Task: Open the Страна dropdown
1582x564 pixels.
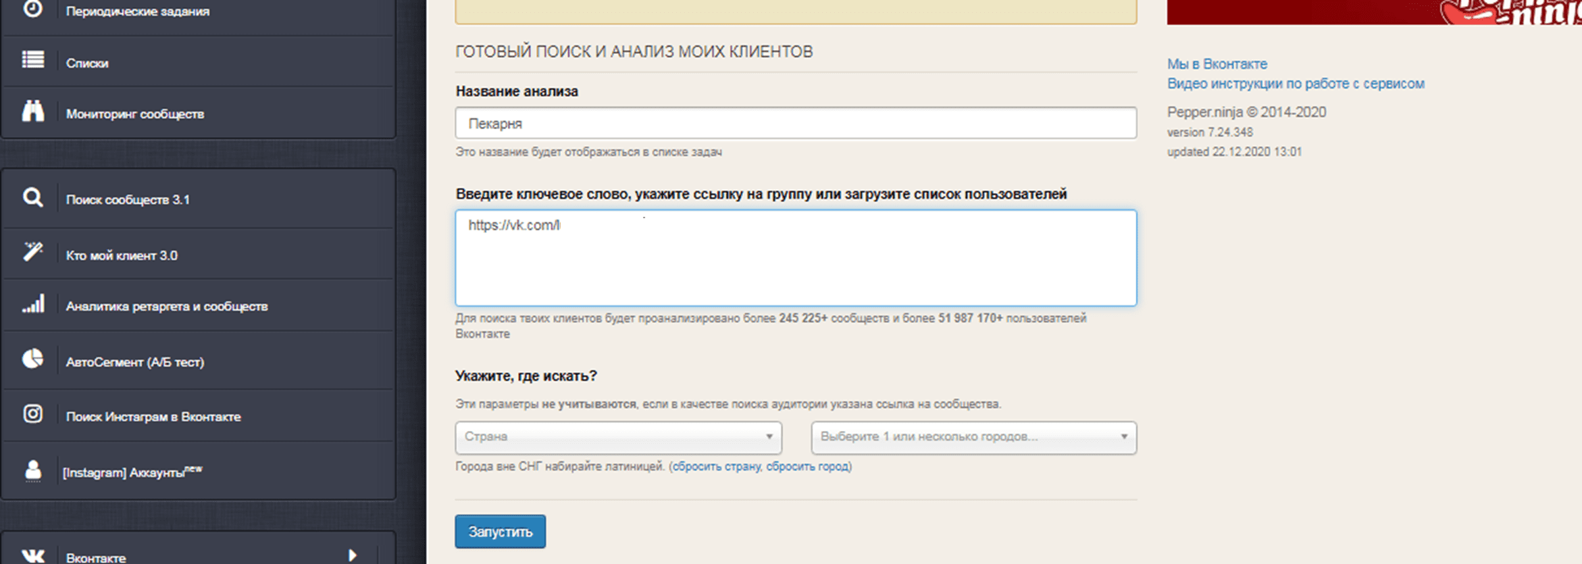Action: (618, 437)
